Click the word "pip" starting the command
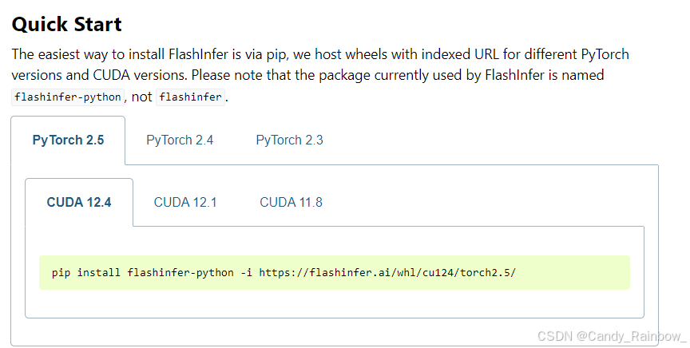This screenshot has width=690, height=348. [x=61, y=273]
